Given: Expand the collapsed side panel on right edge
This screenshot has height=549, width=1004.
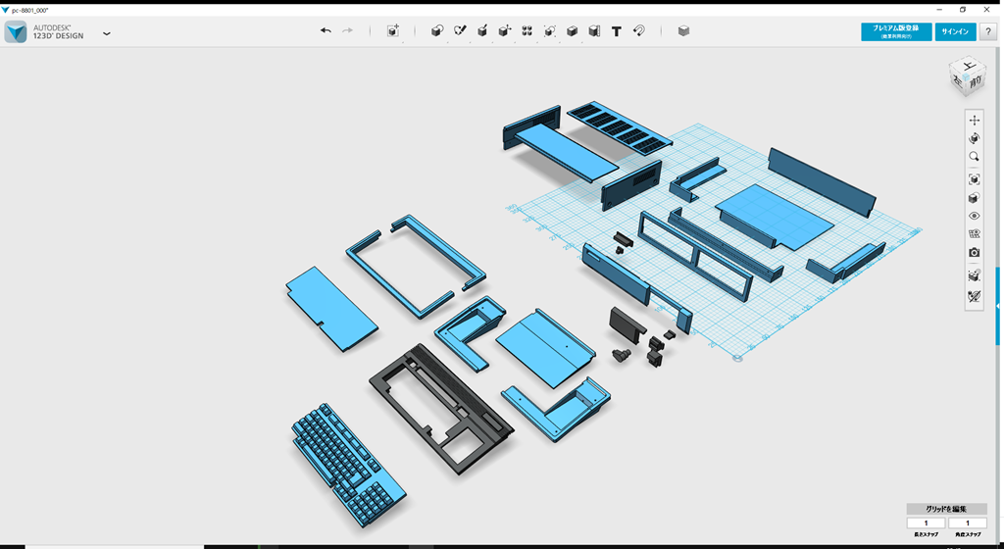Looking at the screenshot, I should point(998,306).
